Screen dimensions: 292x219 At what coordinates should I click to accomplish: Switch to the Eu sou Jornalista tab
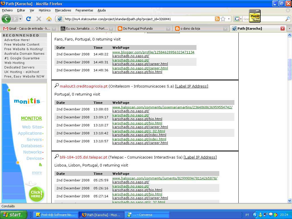tap(87, 29)
